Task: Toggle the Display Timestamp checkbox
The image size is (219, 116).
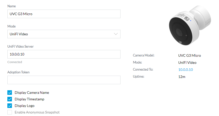Action: tap(10, 99)
